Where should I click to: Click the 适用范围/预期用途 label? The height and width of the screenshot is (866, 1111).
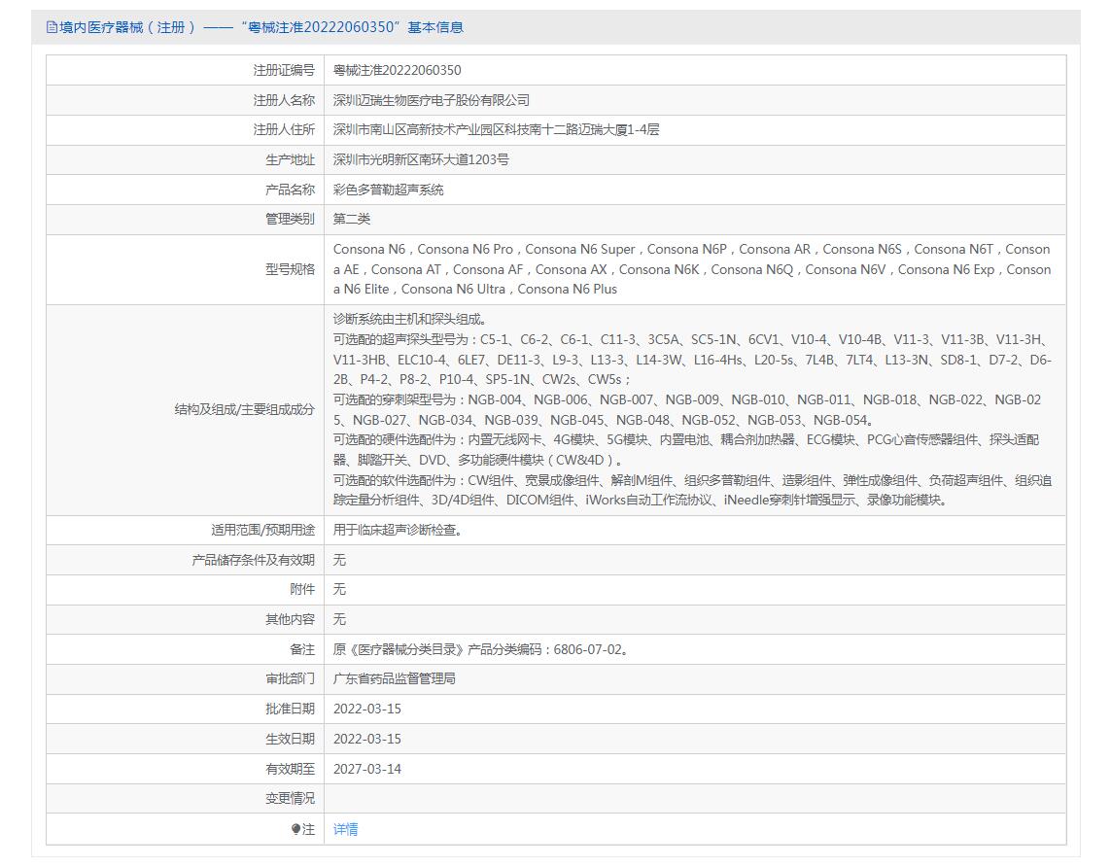262,530
